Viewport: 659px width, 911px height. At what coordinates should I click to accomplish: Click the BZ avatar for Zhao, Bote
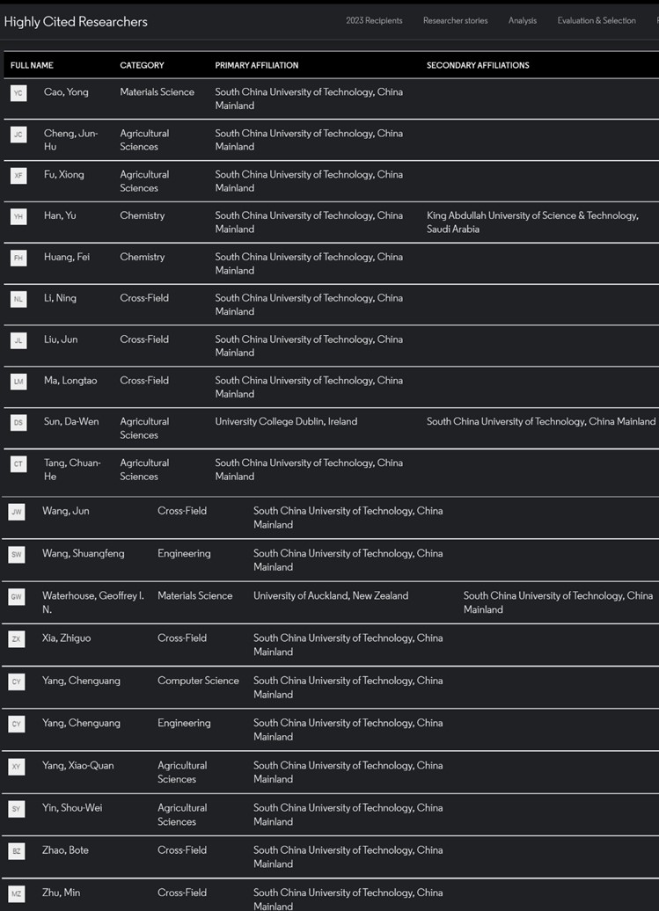pos(17,851)
